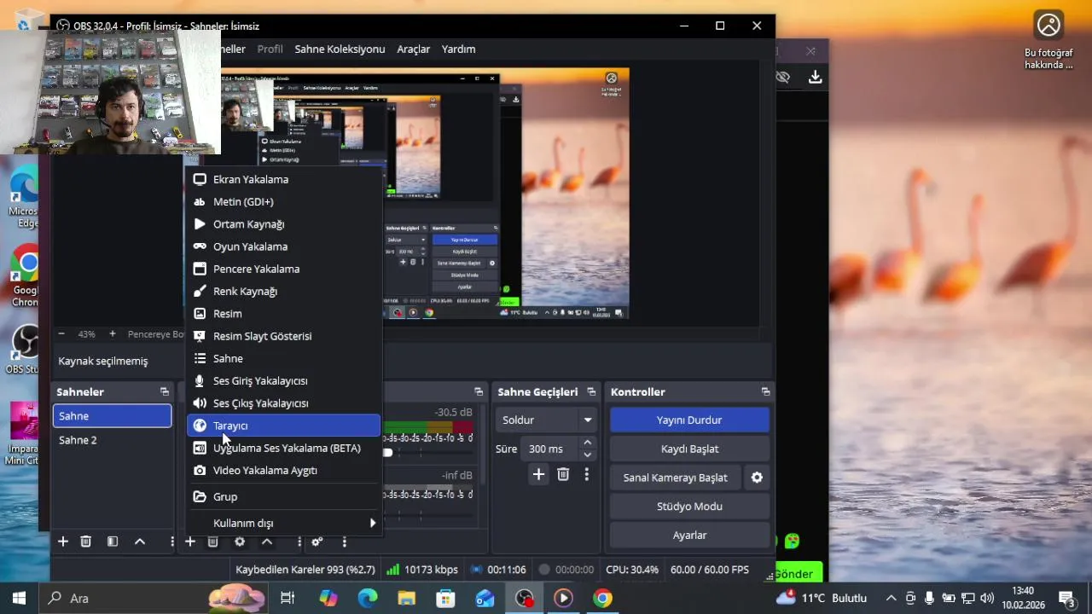Delete selected scene with trash icon
The width and height of the screenshot is (1092, 614).
(85, 542)
